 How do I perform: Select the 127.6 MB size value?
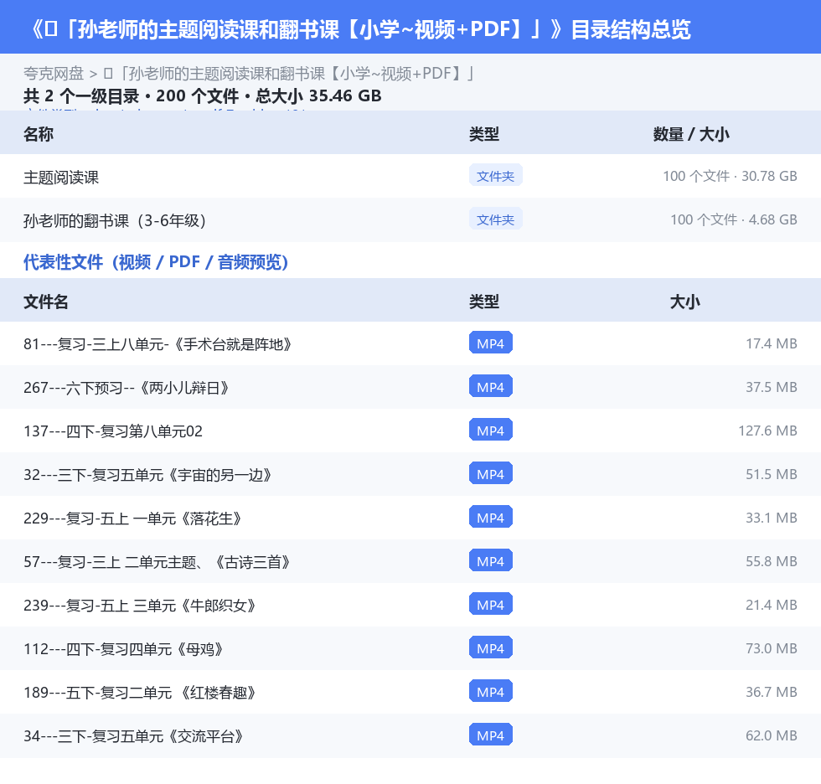coord(767,431)
